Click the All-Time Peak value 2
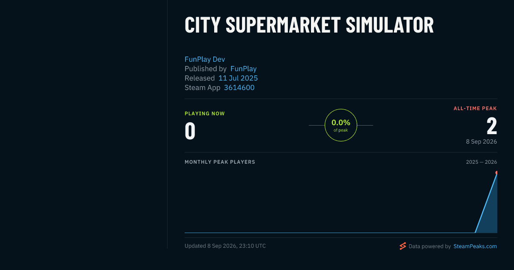The height and width of the screenshot is (270, 514). 492,126
